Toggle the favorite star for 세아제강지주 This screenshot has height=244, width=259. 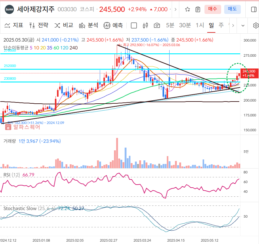[x=187, y=9]
